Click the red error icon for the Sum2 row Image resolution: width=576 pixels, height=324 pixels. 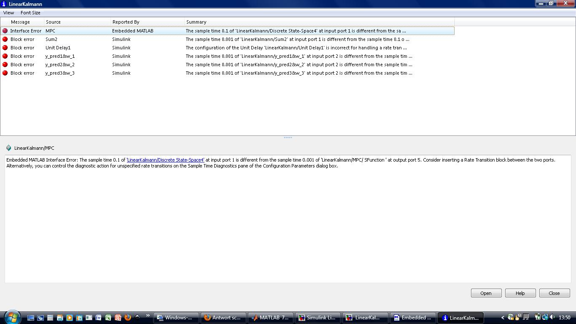click(x=5, y=39)
